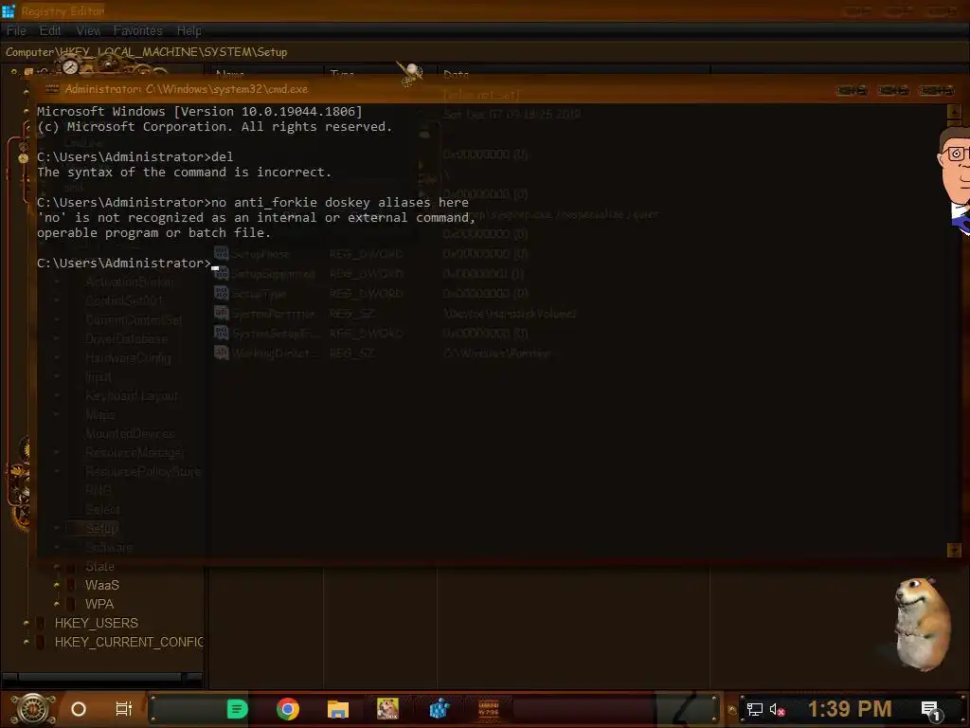
Task: Select the HKEY_CURRENT_CONFIG folder icon
Action: [x=40, y=642]
